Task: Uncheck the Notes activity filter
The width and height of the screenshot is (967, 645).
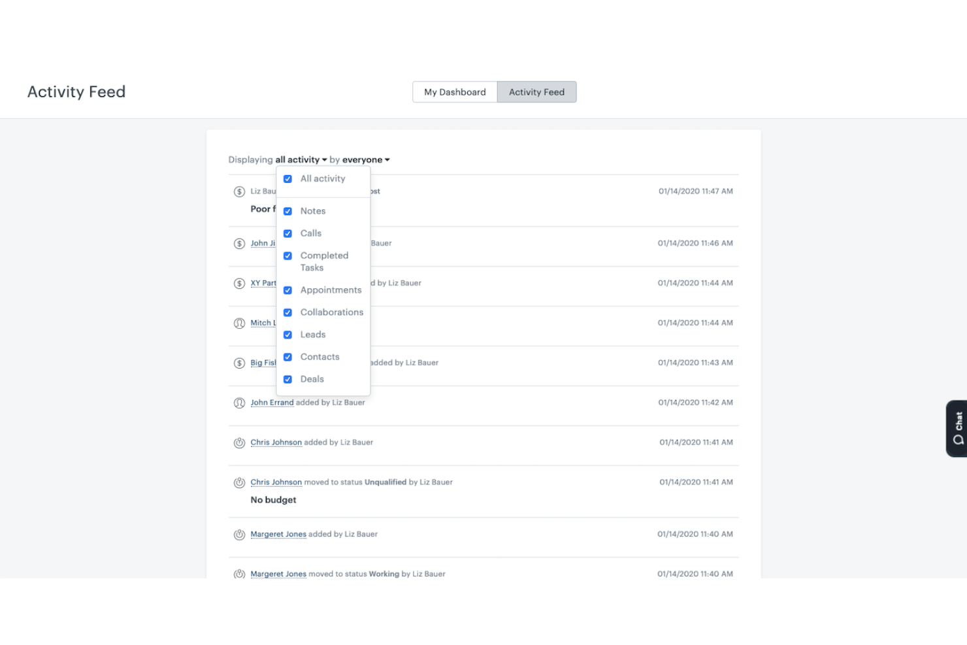Action: pos(288,211)
